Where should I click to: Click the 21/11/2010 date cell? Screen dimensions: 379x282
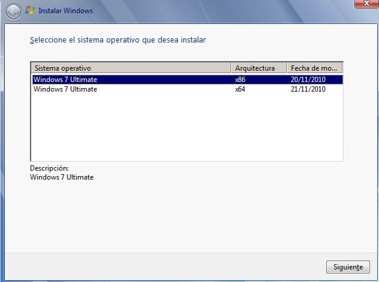tap(308, 89)
